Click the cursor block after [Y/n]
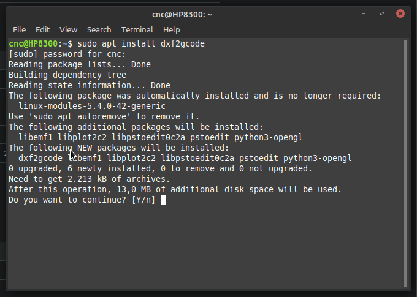 click(x=163, y=200)
